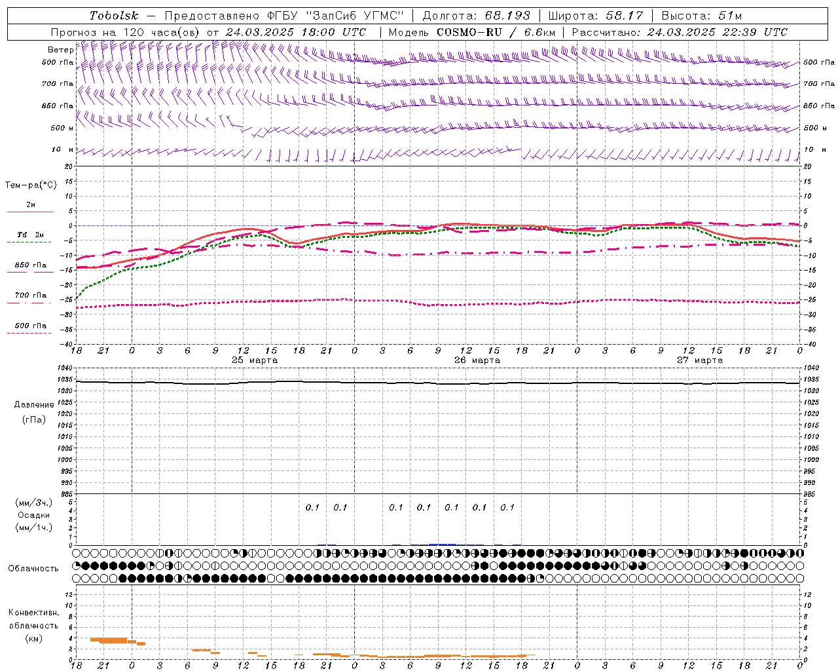
Task: Click 'Прогноз на 120 часа(ов)' forecast text
Action: click(126, 32)
